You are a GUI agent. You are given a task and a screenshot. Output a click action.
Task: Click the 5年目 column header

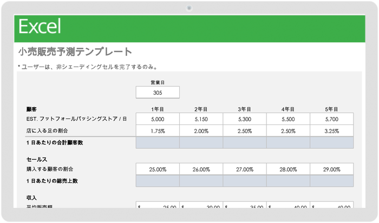click(331, 109)
